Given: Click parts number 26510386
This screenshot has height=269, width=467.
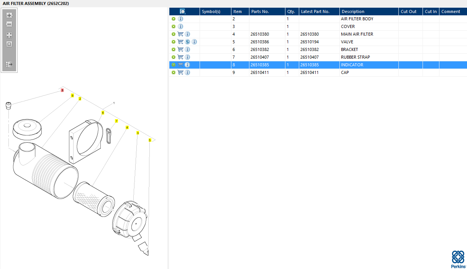Looking at the screenshot, I should tap(260, 42).
